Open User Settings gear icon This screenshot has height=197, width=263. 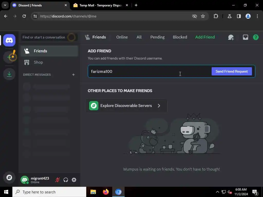point(74,180)
